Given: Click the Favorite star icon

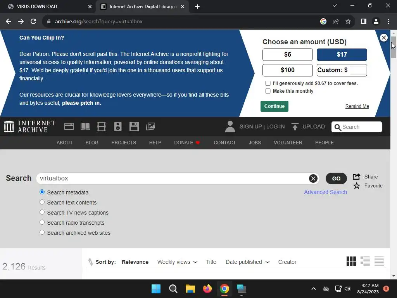Looking at the screenshot, I should pyautogui.click(x=357, y=186).
